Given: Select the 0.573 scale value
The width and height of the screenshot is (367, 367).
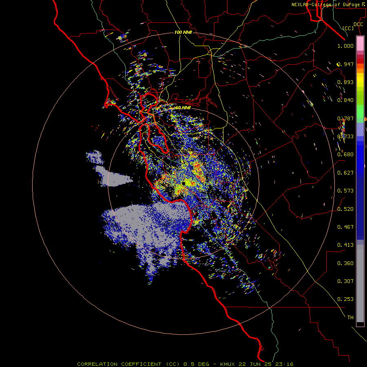Looking at the screenshot, I should coord(345,191).
